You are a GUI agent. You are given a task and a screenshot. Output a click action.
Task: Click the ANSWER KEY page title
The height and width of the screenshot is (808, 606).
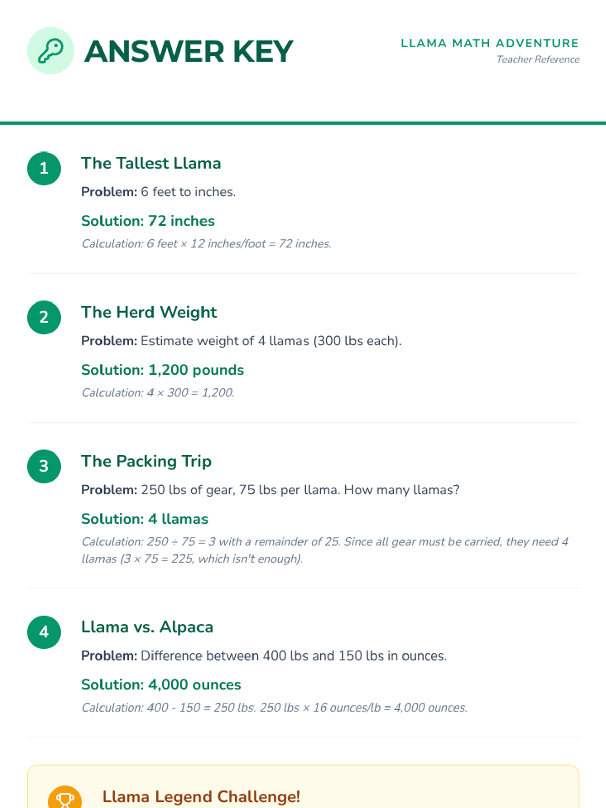pos(189,52)
